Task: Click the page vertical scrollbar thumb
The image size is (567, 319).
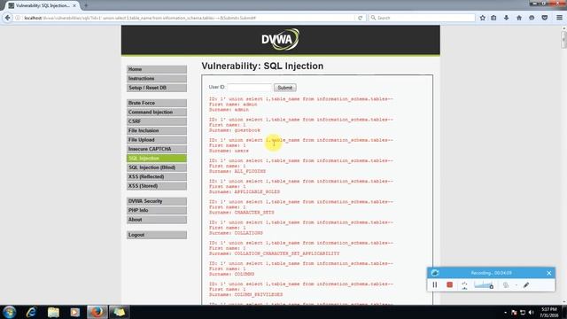Action: pos(563,40)
